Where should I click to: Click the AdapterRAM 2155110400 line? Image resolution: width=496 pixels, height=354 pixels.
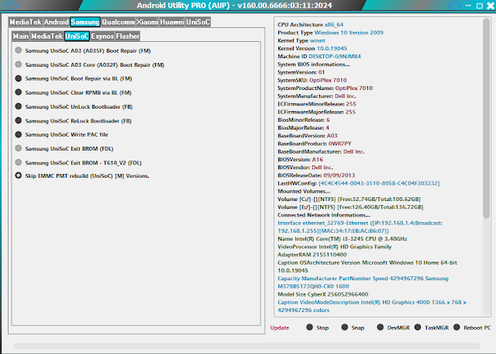pyautogui.click(x=312, y=255)
